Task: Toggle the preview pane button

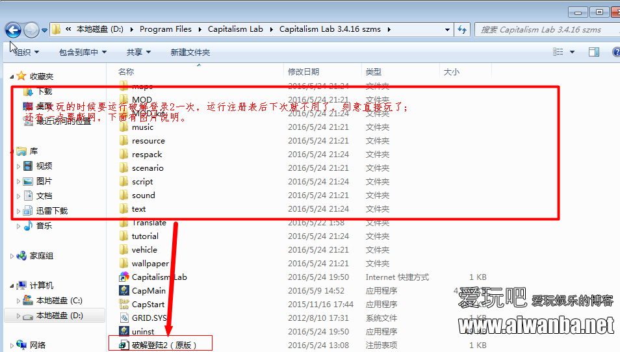Action: [x=593, y=52]
